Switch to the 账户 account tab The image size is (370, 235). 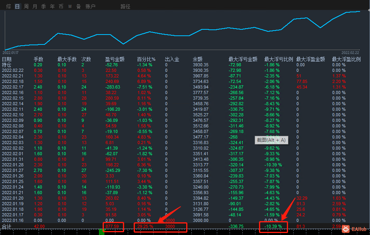91,6
